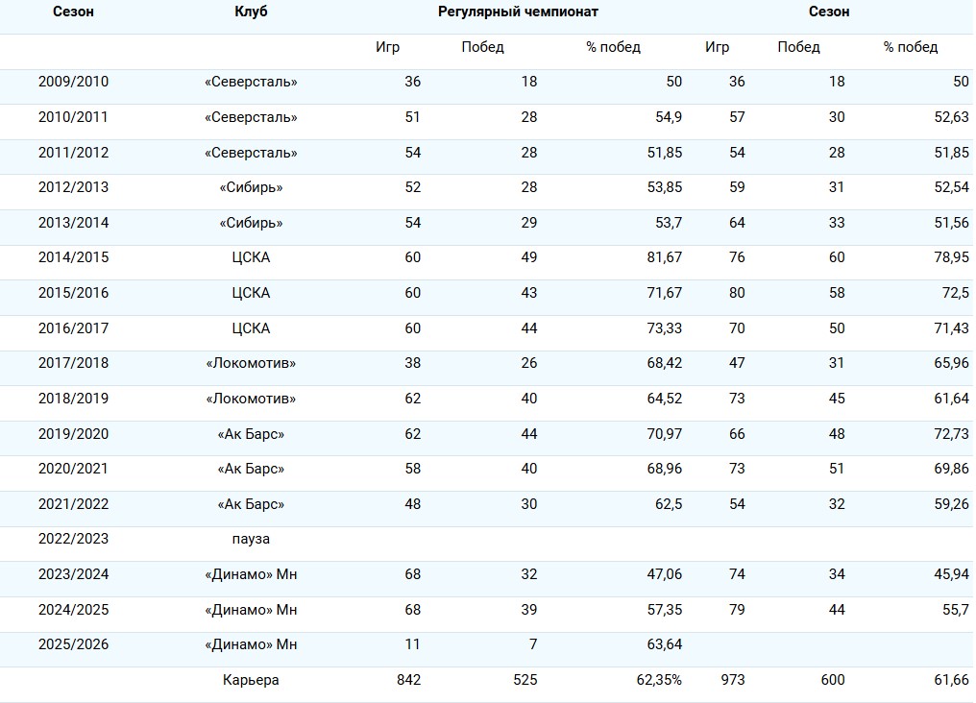Click the "Регулярный чемпионат" header

point(518,12)
